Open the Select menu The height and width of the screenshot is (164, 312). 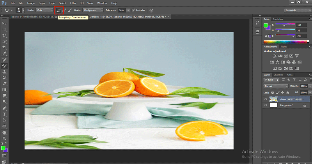coord(62,3)
